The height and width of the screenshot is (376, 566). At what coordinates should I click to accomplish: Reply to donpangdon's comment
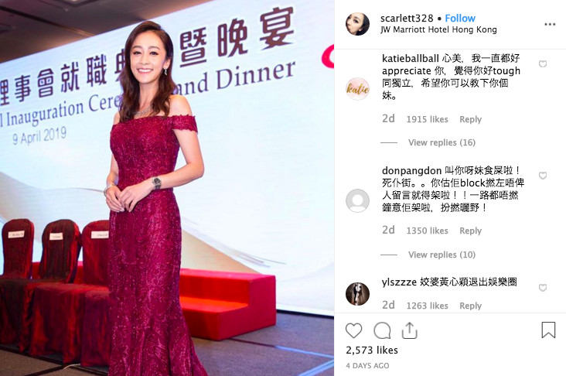(x=470, y=231)
